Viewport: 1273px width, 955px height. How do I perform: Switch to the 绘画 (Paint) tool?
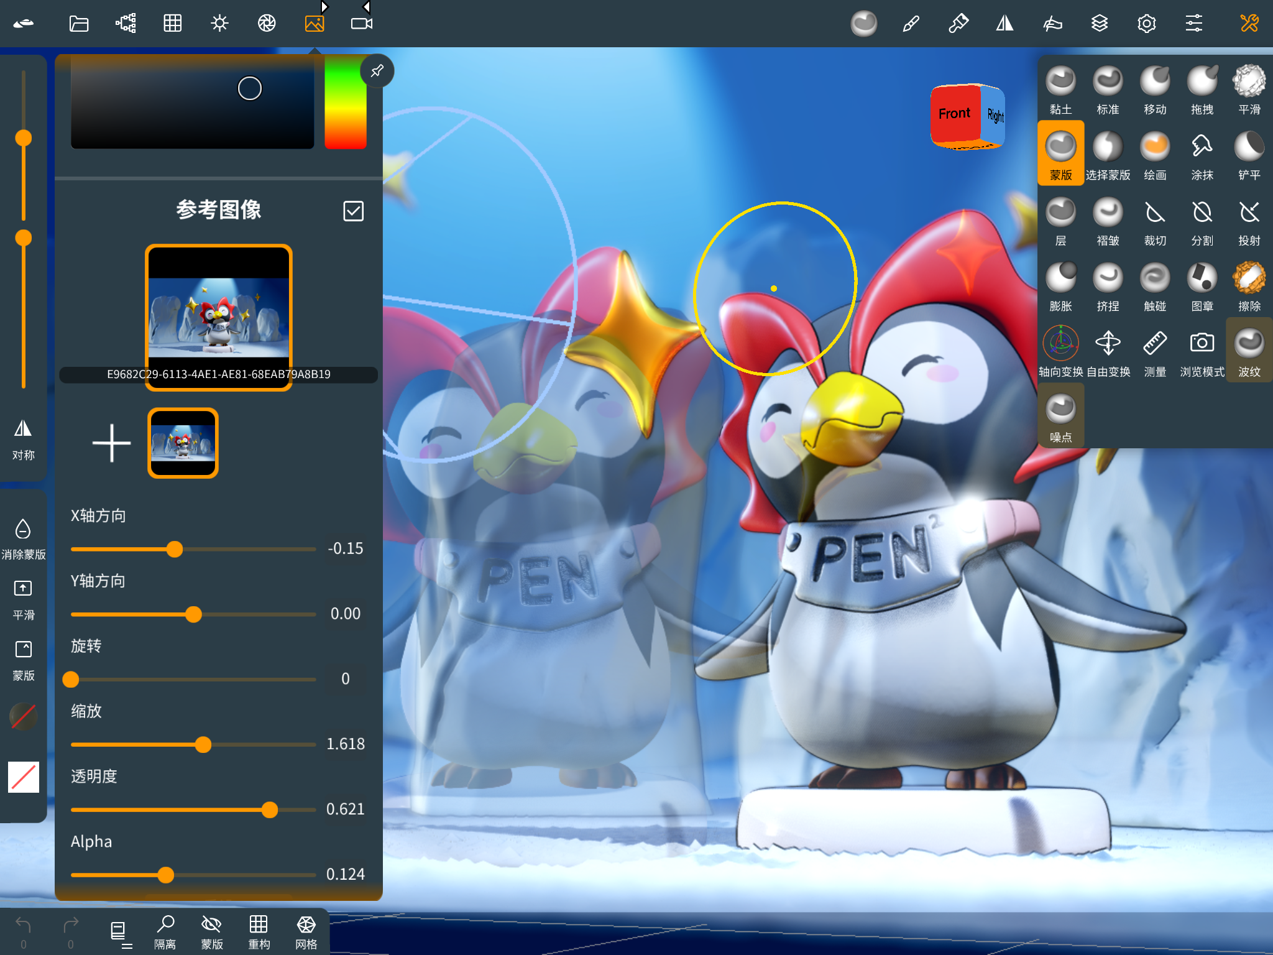click(x=1155, y=147)
